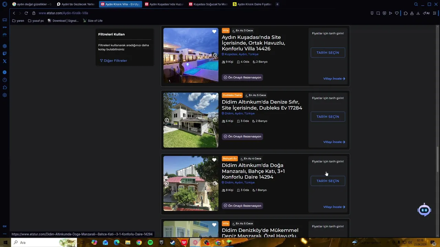Open browser downloads icon
This screenshot has height=247, width=440.
(418, 13)
